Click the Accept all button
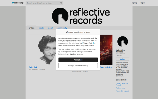Screen dimensions: 158x99 pos(78,60)
